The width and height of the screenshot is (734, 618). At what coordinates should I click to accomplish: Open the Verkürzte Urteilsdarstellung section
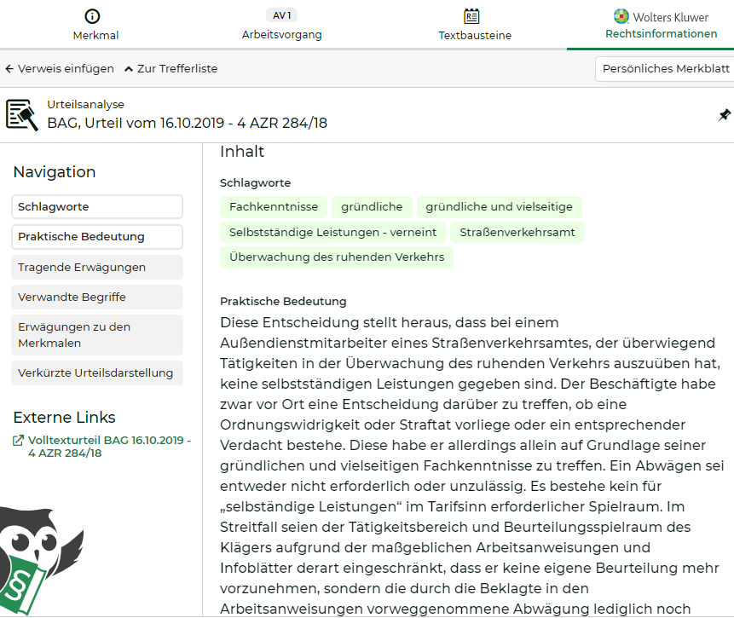pos(96,373)
